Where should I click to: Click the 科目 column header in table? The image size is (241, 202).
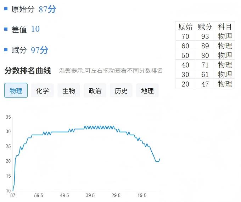click(x=225, y=27)
